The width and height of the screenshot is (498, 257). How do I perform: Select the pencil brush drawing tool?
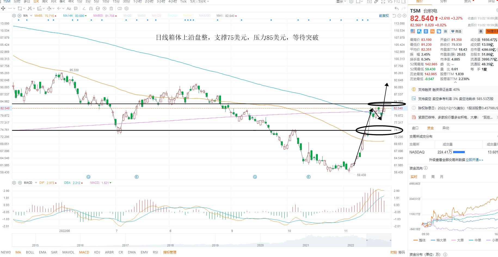click(x=84, y=8)
